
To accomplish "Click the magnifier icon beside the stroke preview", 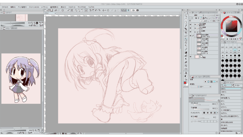I will click(x=219, y=100).
